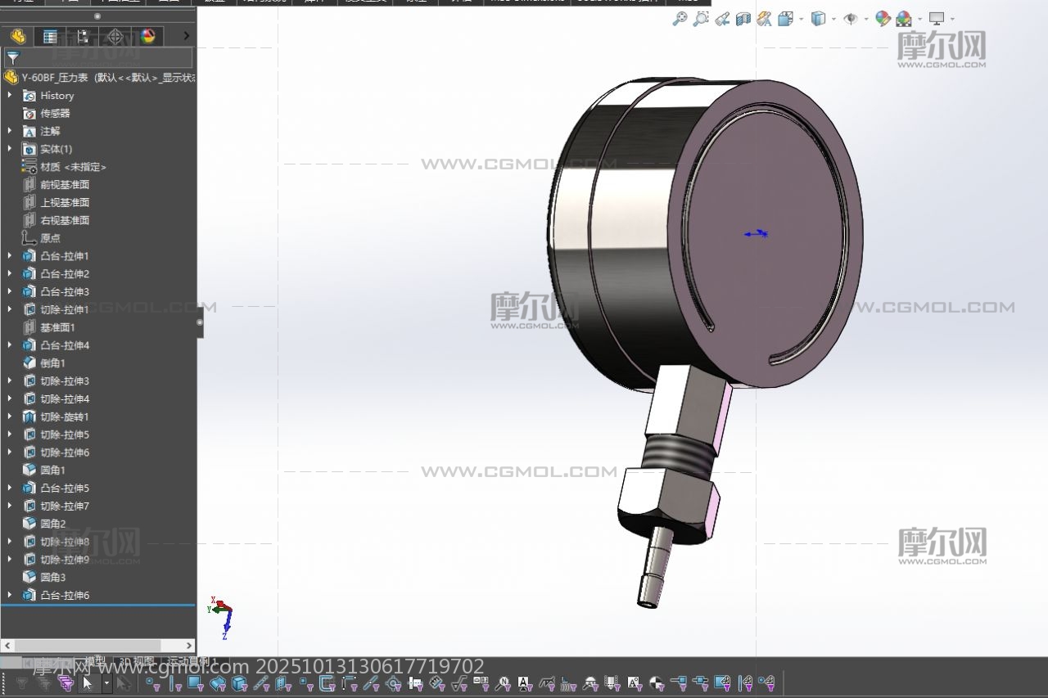This screenshot has height=698, width=1048.
Task: Open the View Settings monitor dropdown arrow
Action: (952, 19)
